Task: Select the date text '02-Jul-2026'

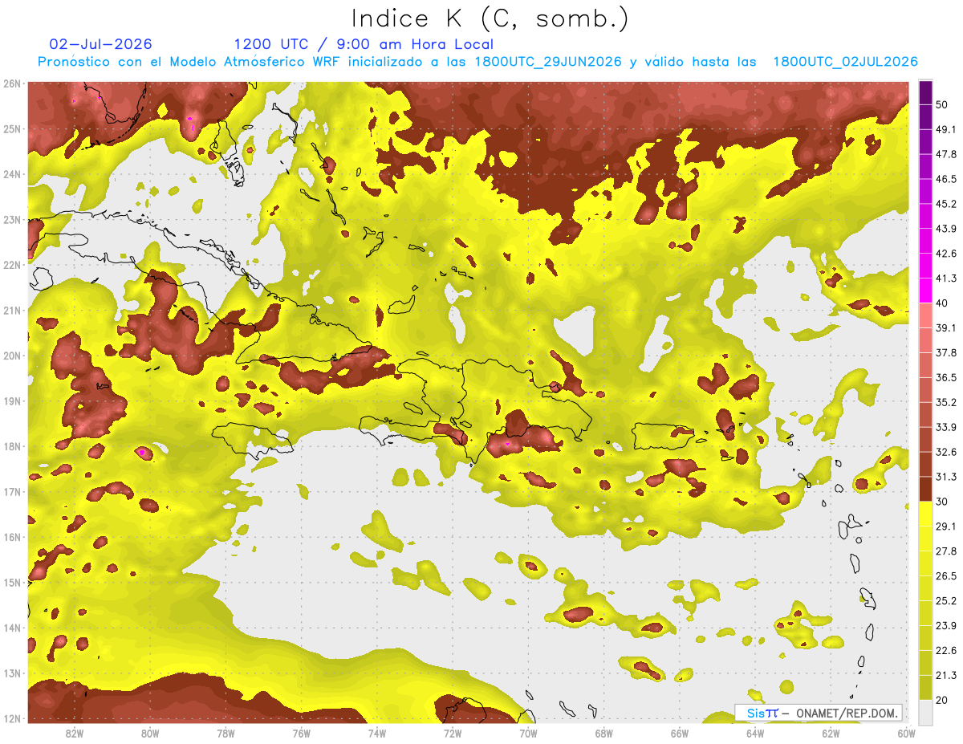Action: [100, 44]
